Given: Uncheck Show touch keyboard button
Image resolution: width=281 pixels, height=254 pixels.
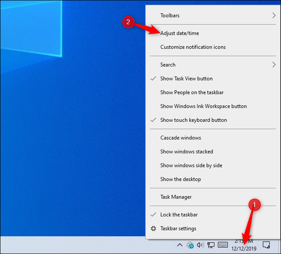Looking at the screenshot, I should (213, 120).
